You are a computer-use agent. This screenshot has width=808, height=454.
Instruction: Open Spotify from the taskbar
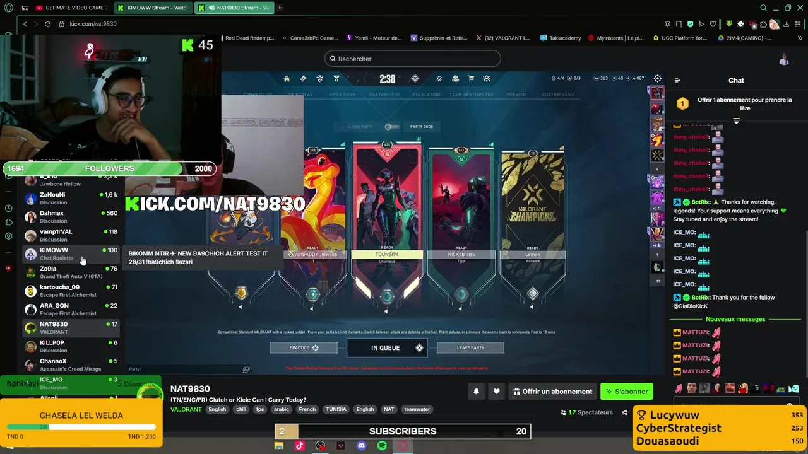tap(382, 446)
